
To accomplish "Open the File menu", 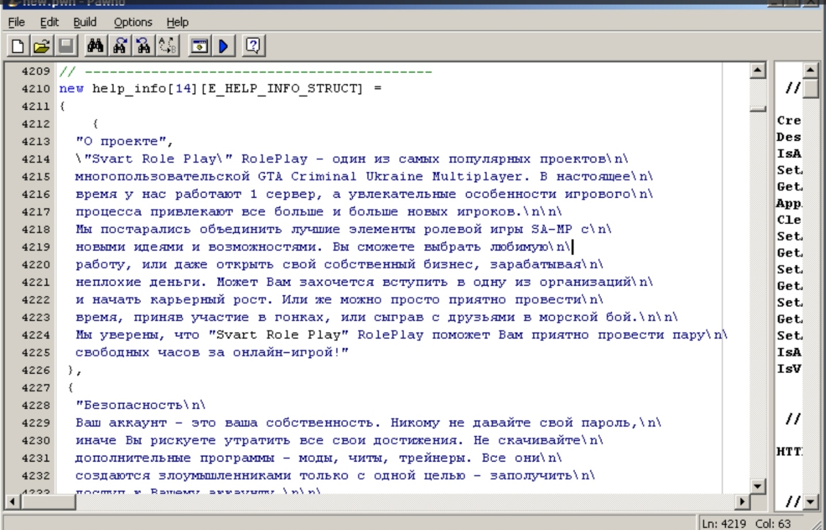I will tap(16, 22).
